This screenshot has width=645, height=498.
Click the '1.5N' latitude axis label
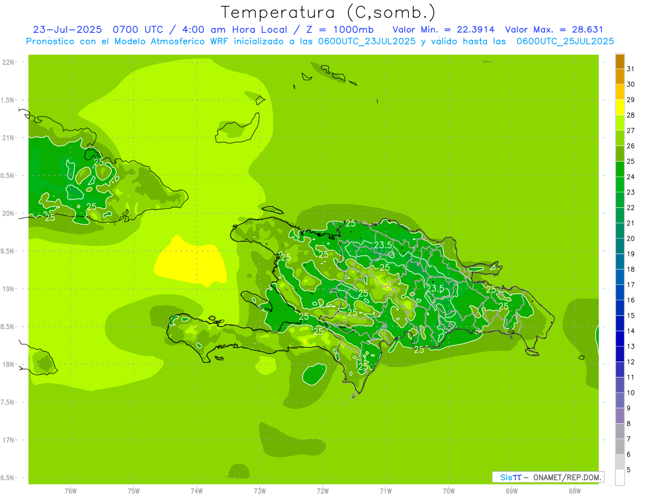(9, 100)
